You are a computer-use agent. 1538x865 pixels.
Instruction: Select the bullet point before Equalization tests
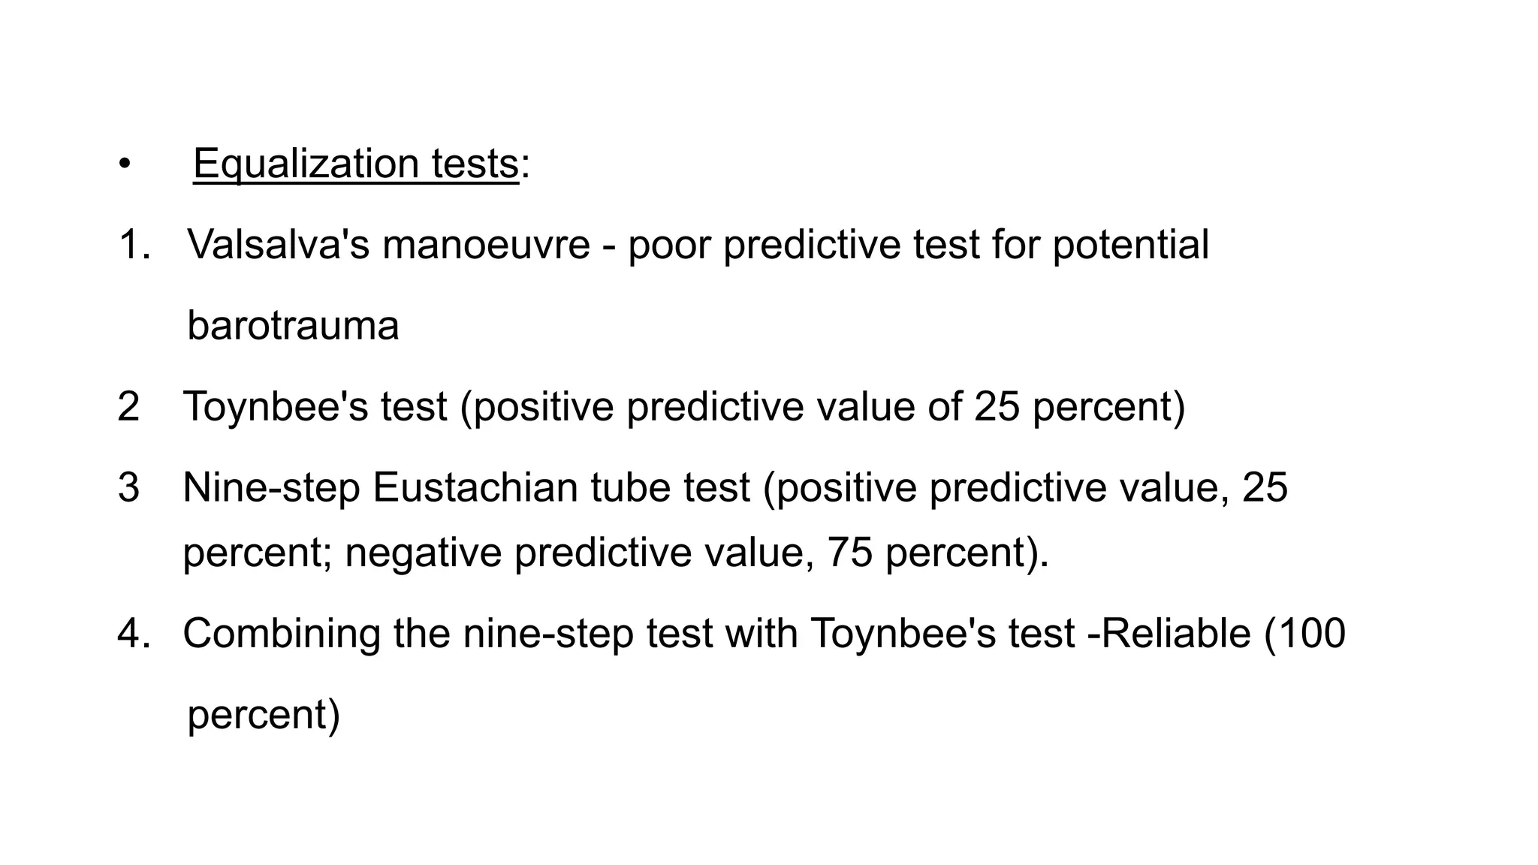pyautogui.click(x=124, y=164)
